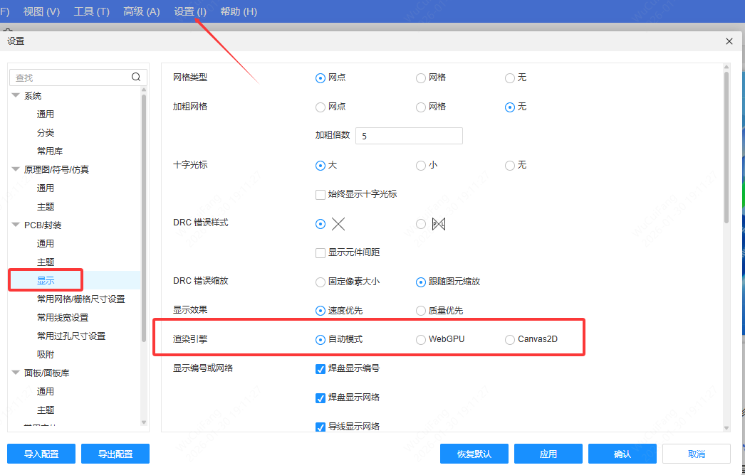Open the 设置 (I) menu

190,11
